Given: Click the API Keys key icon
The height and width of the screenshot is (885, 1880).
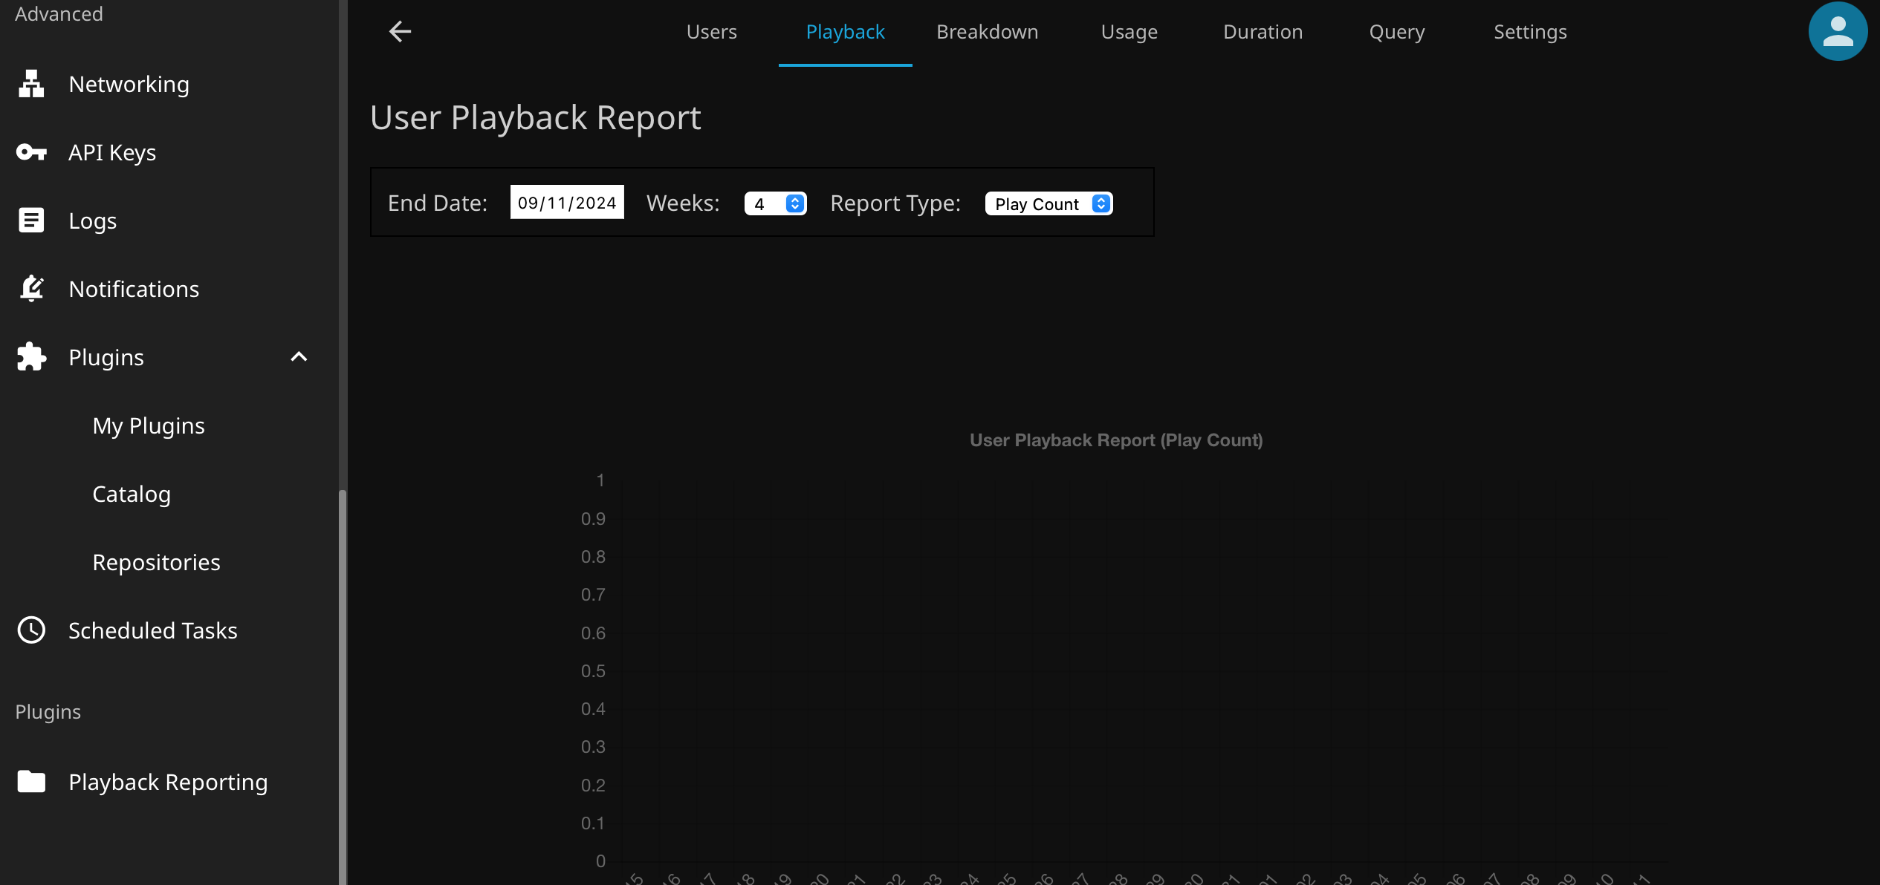Looking at the screenshot, I should tap(31, 152).
